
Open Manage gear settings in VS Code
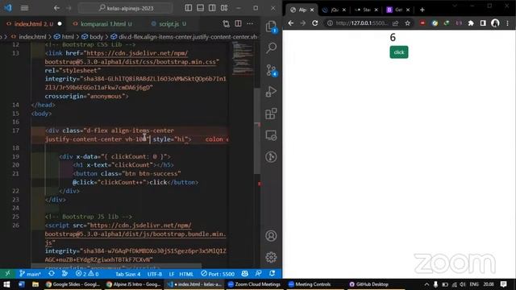point(271,257)
